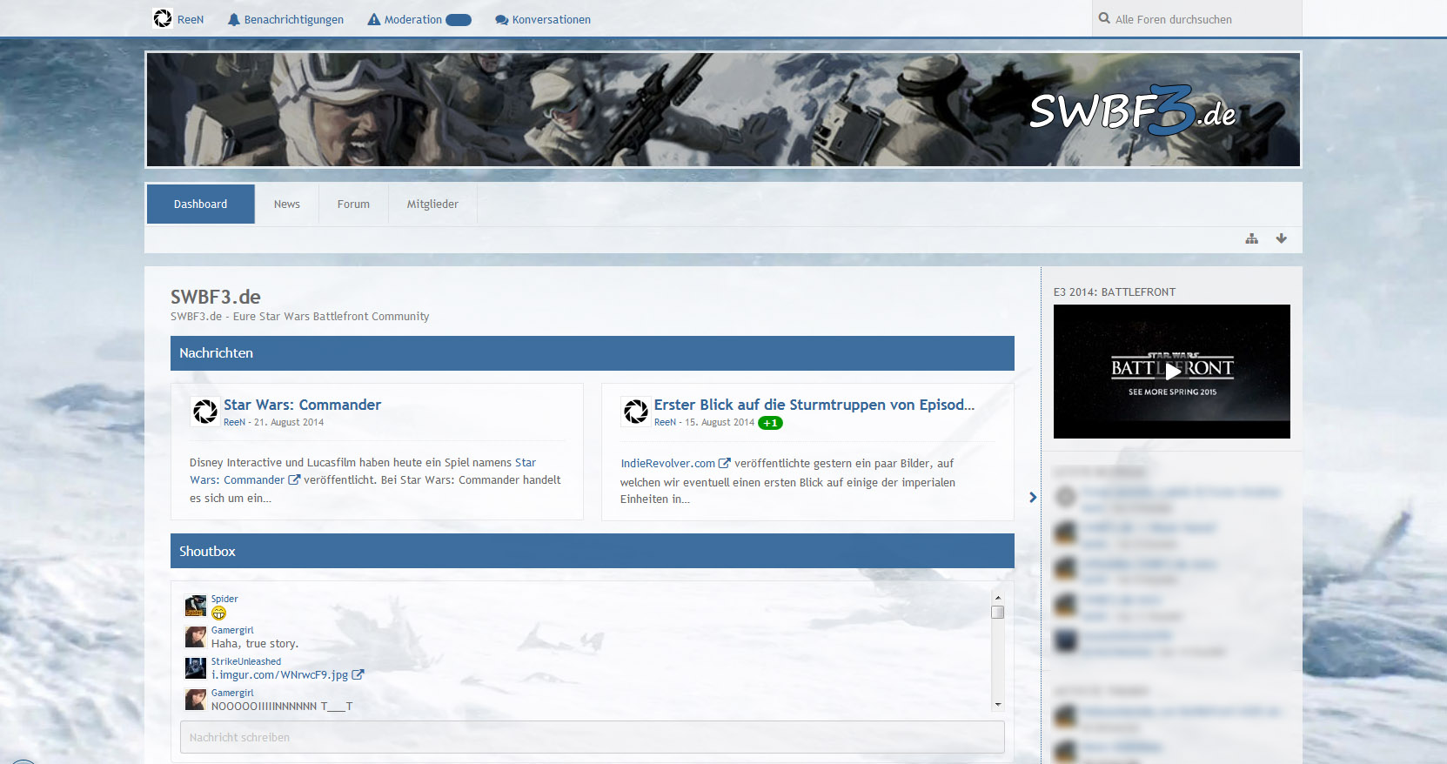
Task: Open the Forum tab
Action: 353,204
